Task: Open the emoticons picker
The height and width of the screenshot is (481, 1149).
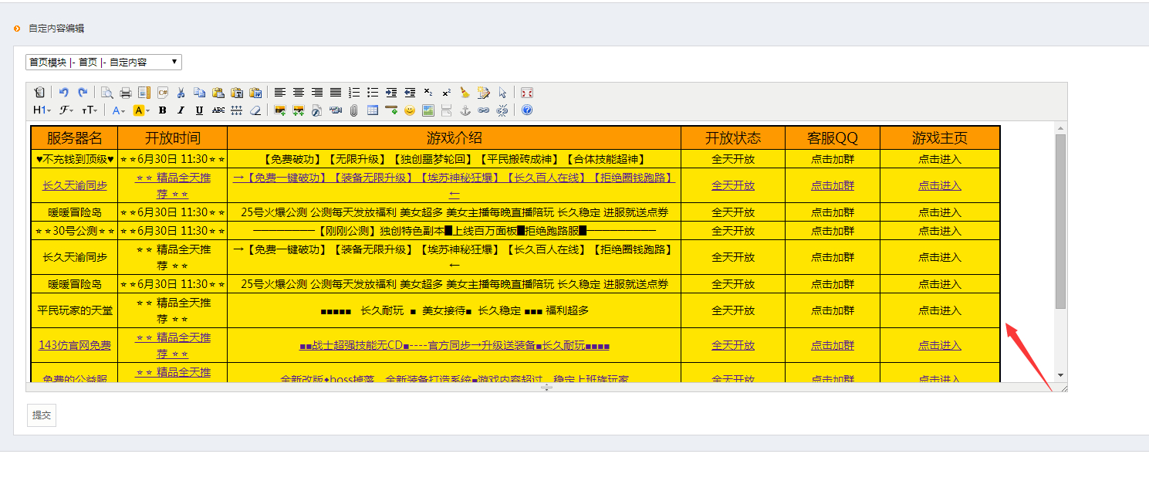Action: (410, 110)
